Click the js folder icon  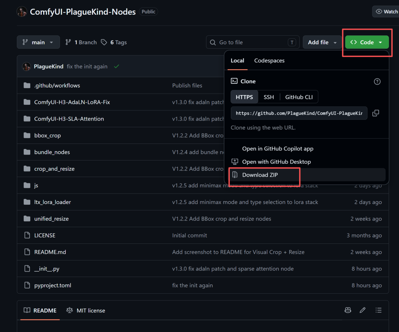coord(27,186)
